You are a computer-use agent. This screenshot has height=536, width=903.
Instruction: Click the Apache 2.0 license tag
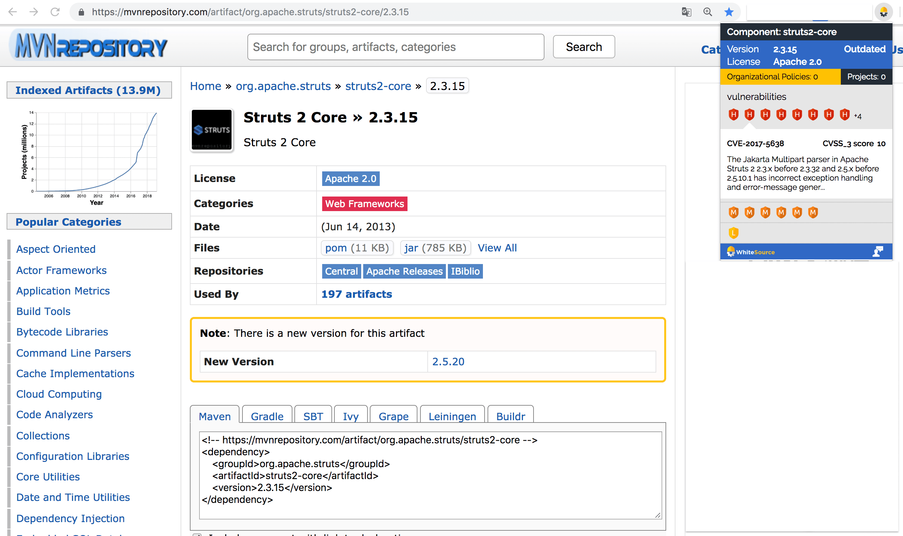[x=351, y=178]
